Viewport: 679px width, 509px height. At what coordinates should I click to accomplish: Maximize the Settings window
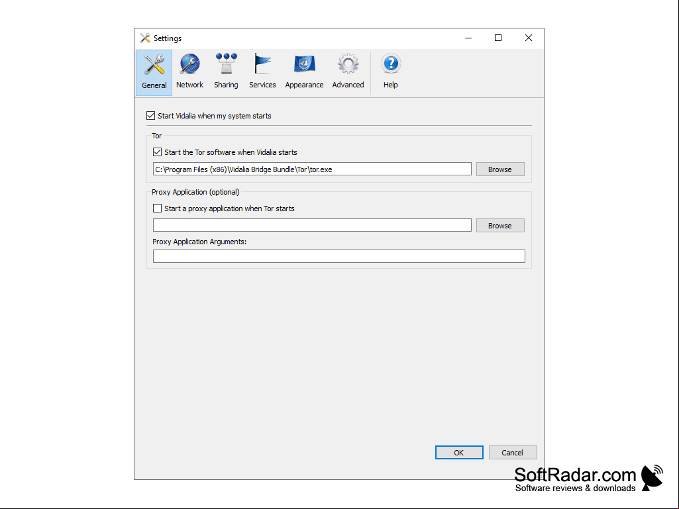pos(498,38)
